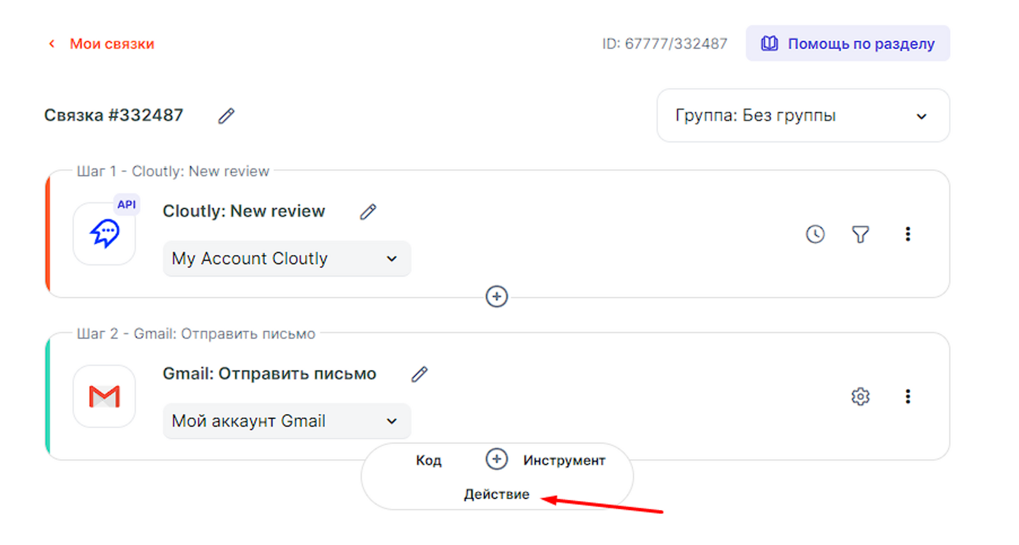The width and height of the screenshot is (1019, 545).
Task: Open gear settings for Gmail step
Action: (860, 397)
